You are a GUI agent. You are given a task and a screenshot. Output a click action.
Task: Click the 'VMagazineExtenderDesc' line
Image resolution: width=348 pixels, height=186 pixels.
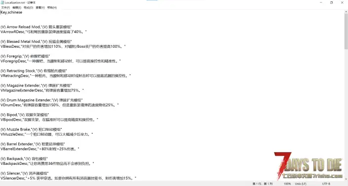click(42, 90)
